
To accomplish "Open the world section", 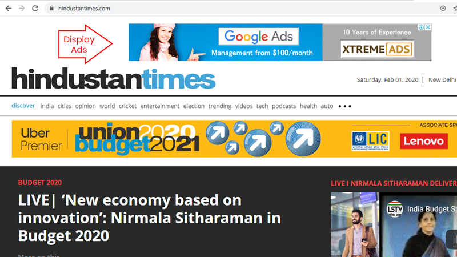I will tap(107, 106).
